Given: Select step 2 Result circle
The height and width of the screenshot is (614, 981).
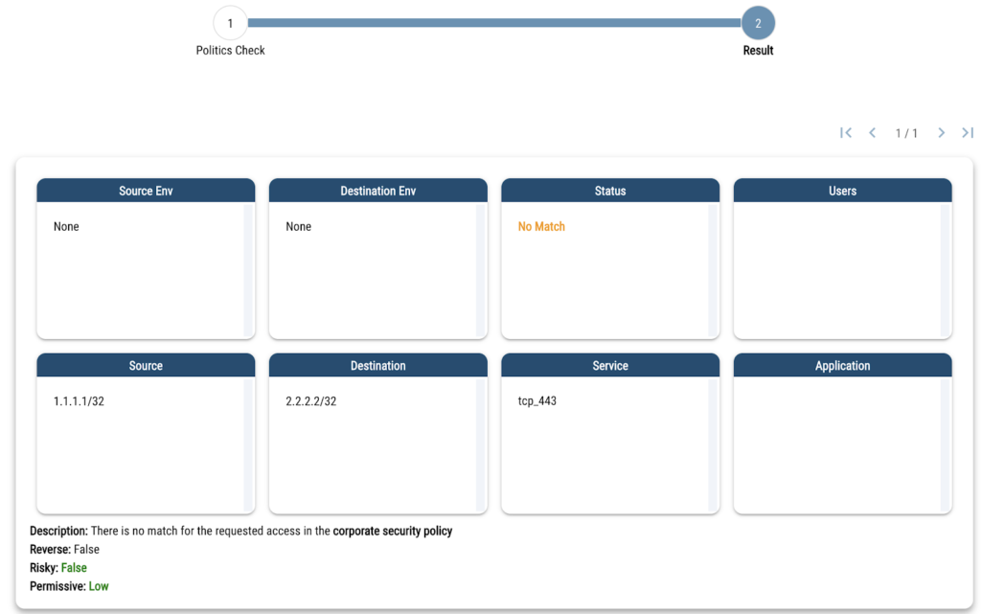Looking at the screenshot, I should [x=758, y=23].
